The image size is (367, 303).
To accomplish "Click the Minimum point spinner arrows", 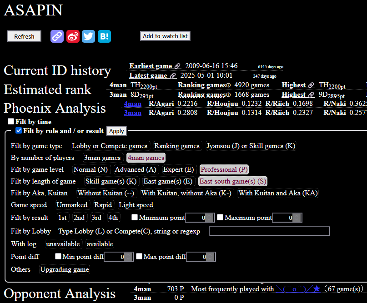I will tap(210, 218).
